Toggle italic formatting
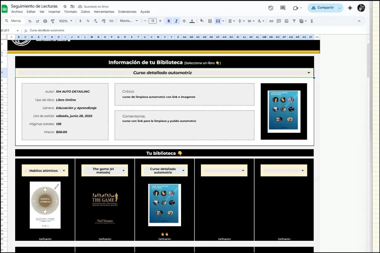 (176, 21)
